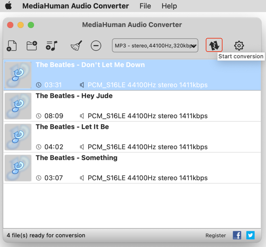Open settings via the gear icon
The image size is (266, 247).
239,45
